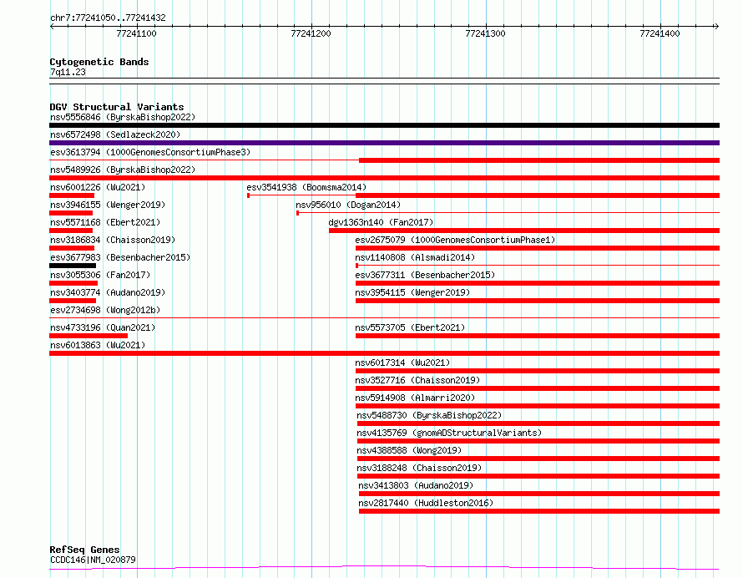
Task: Click the chr7:77241050..77241432 coordinate range label
Action: pyautogui.click(x=108, y=18)
